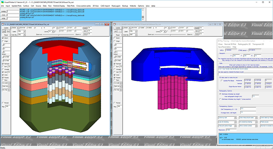Open the Tally Plots menu

70,6
